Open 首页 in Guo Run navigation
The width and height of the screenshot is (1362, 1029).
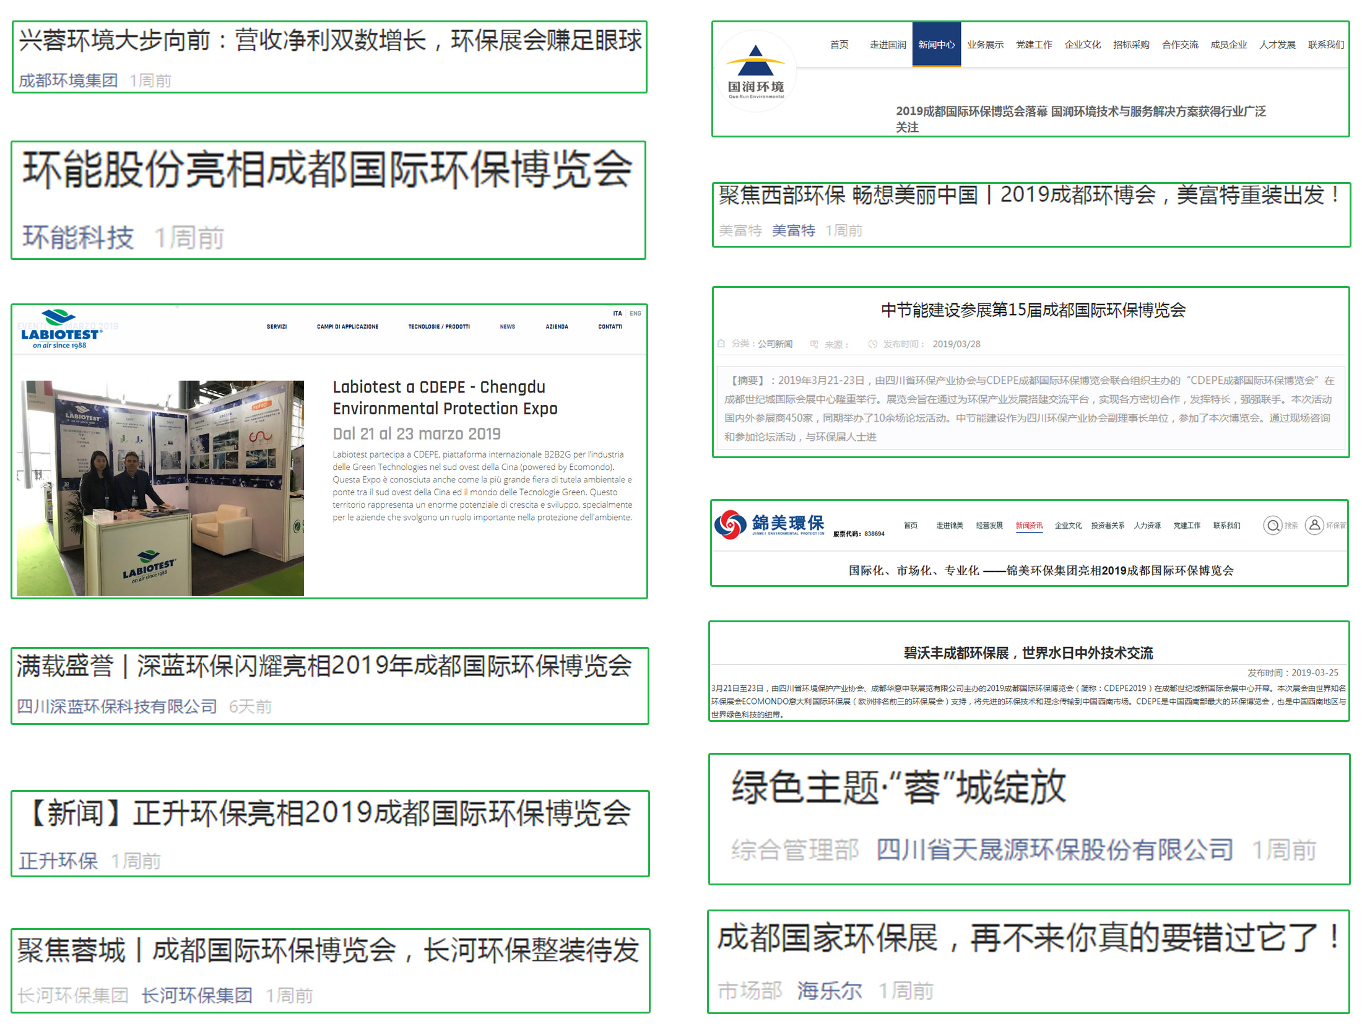(x=839, y=45)
